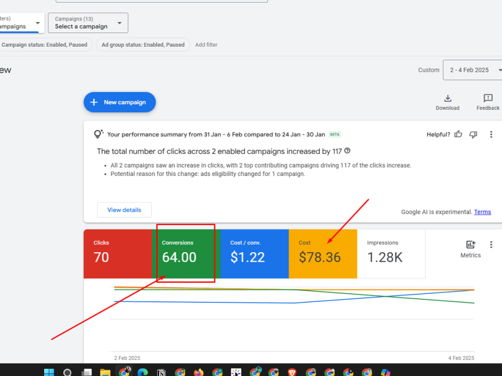The image size is (502, 376).
Task: Open the Select a campaign dropdown
Action: coord(88,23)
